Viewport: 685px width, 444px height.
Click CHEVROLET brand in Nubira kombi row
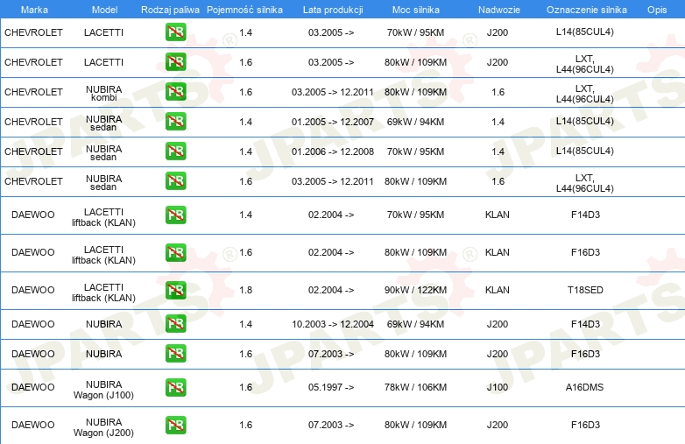pos(33,92)
